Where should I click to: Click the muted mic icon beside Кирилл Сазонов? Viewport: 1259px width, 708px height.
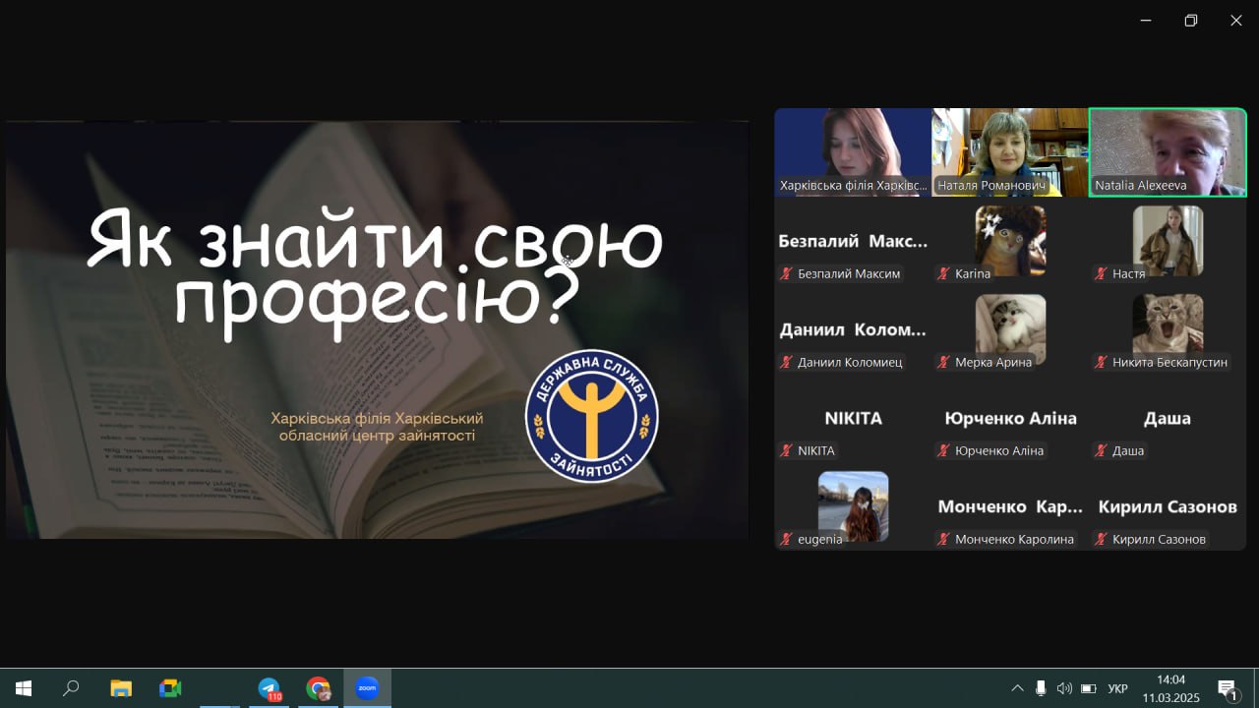1101,539
